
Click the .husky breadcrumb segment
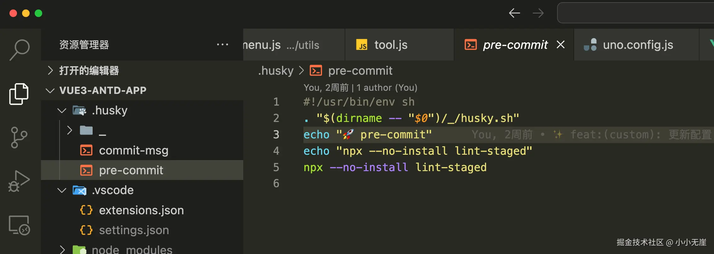click(x=276, y=71)
